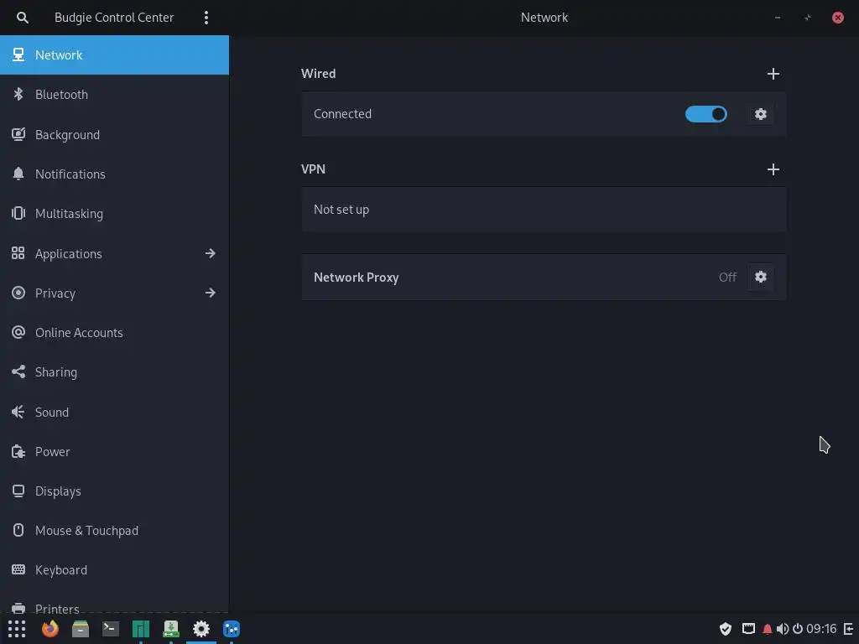
Task: Click the shield security tray icon
Action: (x=726, y=629)
